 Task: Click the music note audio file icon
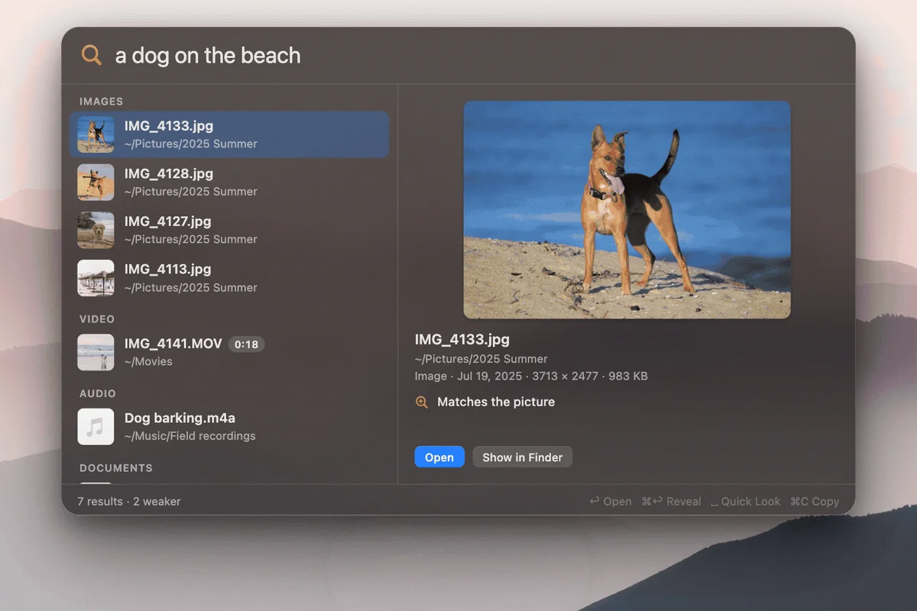coord(96,427)
